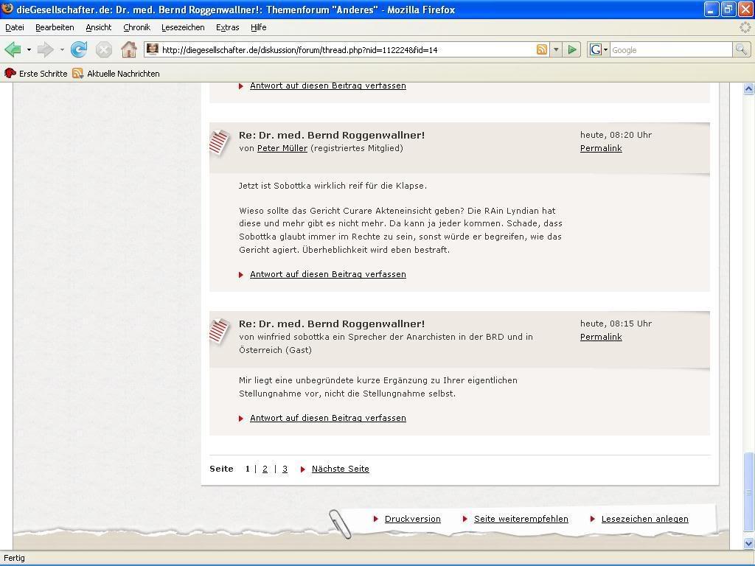Go to the Home page icon
This screenshot has height=566, width=755.
(128, 50)
